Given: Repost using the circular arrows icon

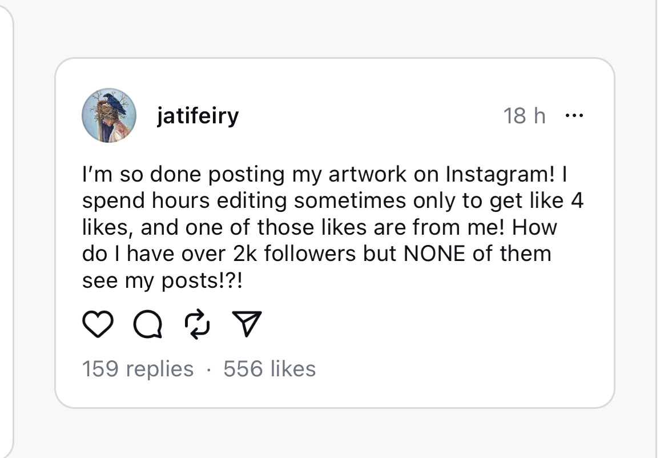Looking at the screenshot, I should [197, 324].
